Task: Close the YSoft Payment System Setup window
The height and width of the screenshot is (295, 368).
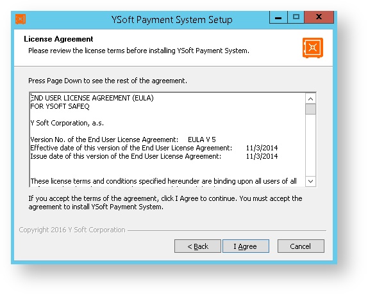Action: coord(319,17)
